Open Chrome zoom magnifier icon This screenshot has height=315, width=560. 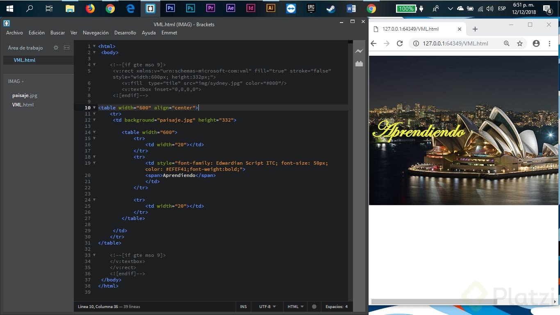point(507,43)
